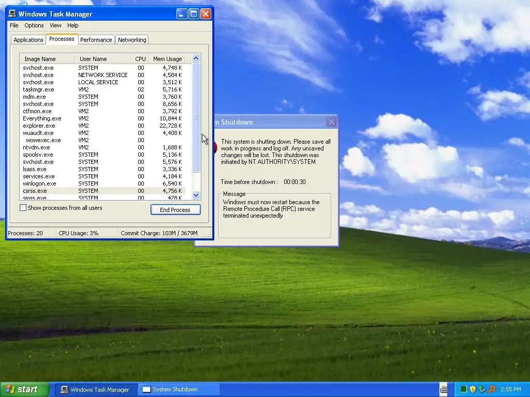Image resolution: width=530 pixels, height=397 pixels.
Task: Click Processes: 20 in status bar
Action: pos(25,233)
